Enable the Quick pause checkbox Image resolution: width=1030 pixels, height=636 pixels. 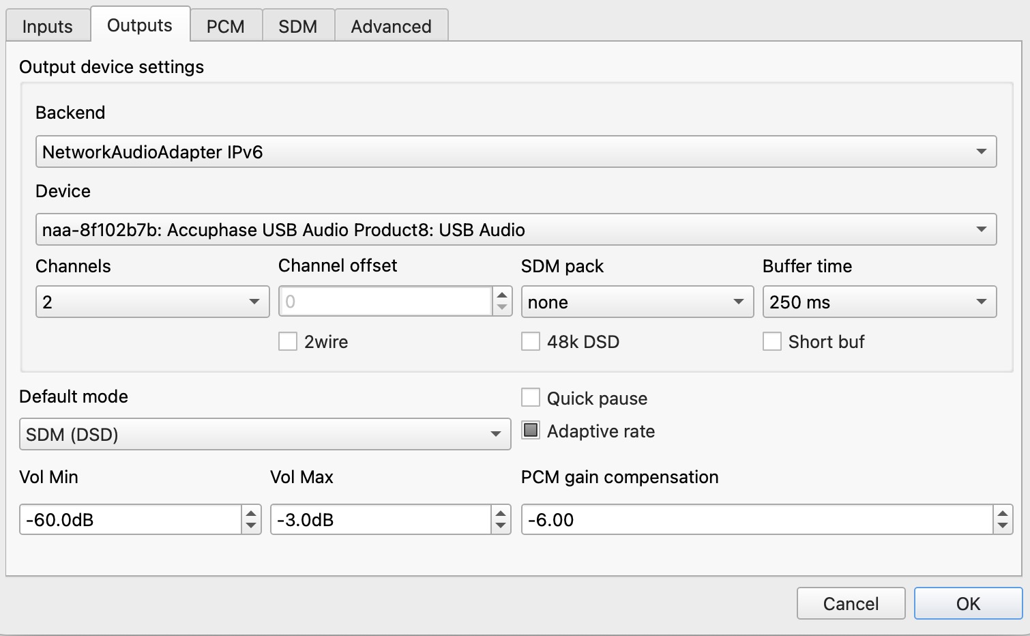pyautogui.click(x=531, y=397)
